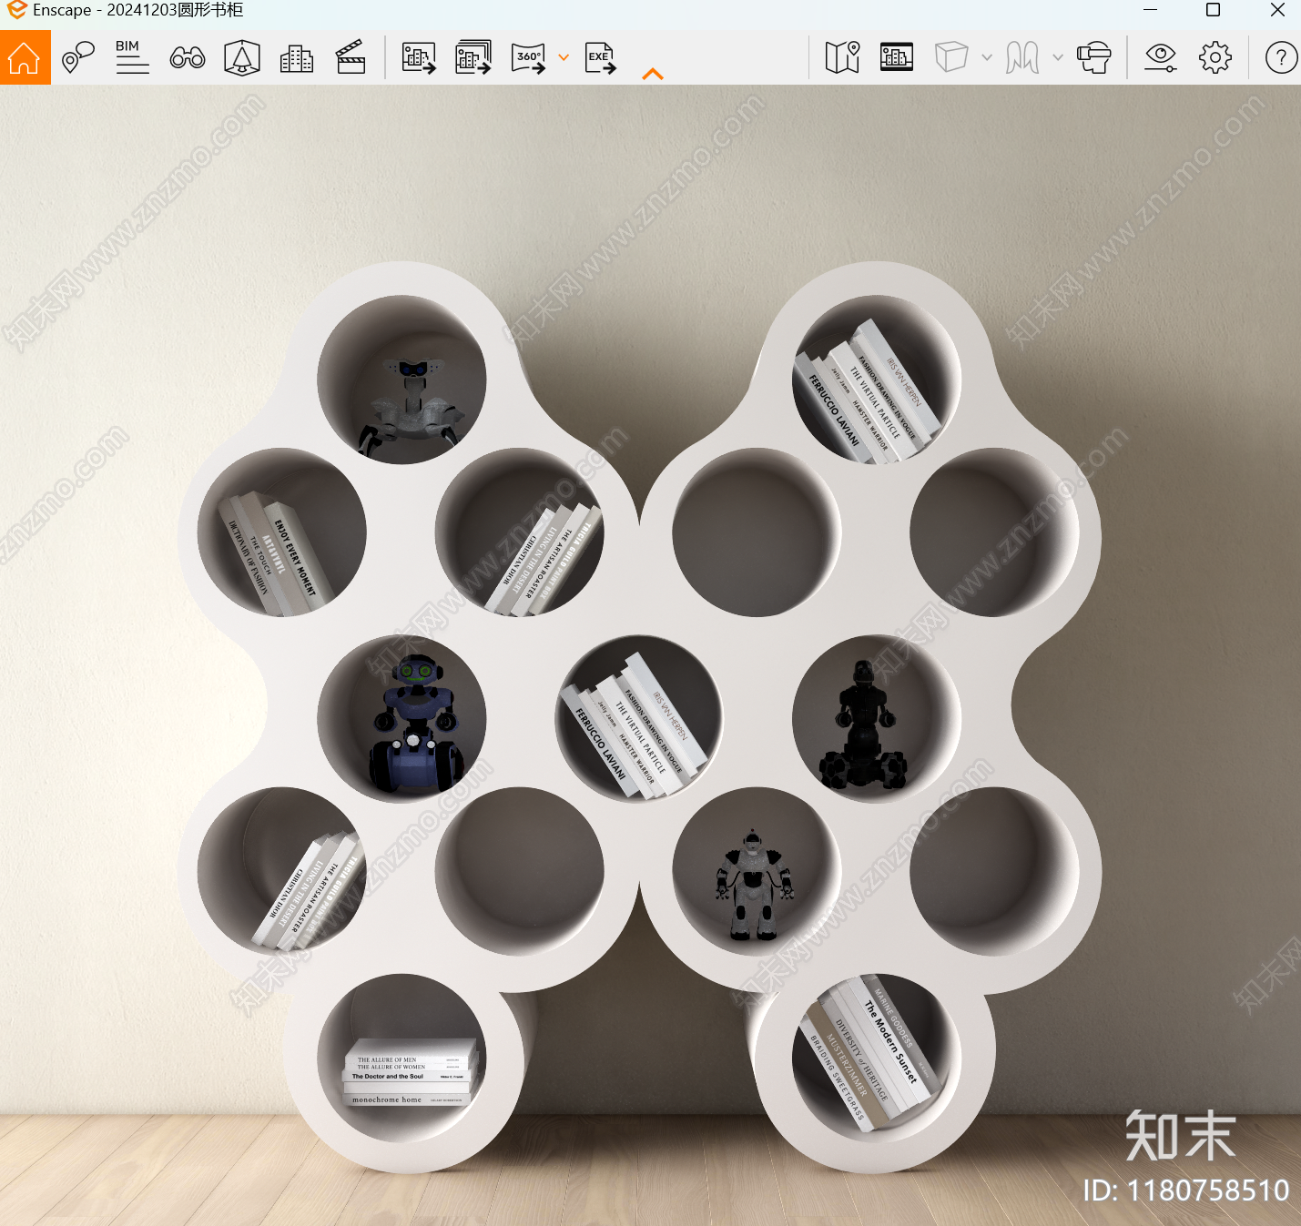The height and width of the screenshot is (1226, 1301).
Task: Export standalone EXE file
Action: (600, 58)
